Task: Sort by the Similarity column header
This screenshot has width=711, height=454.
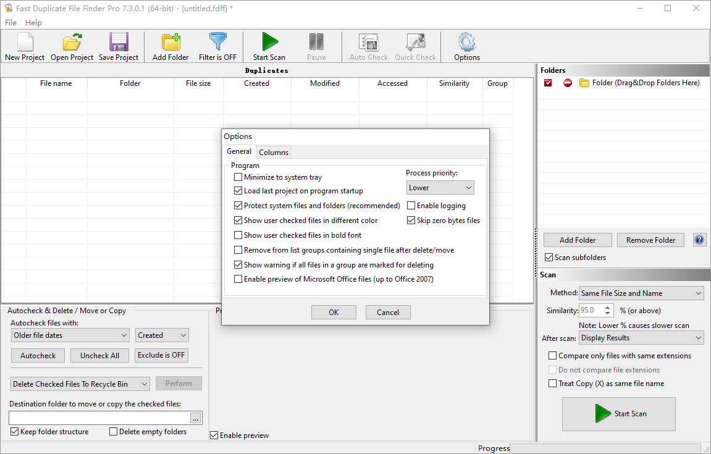Action: tap(455, 83)
